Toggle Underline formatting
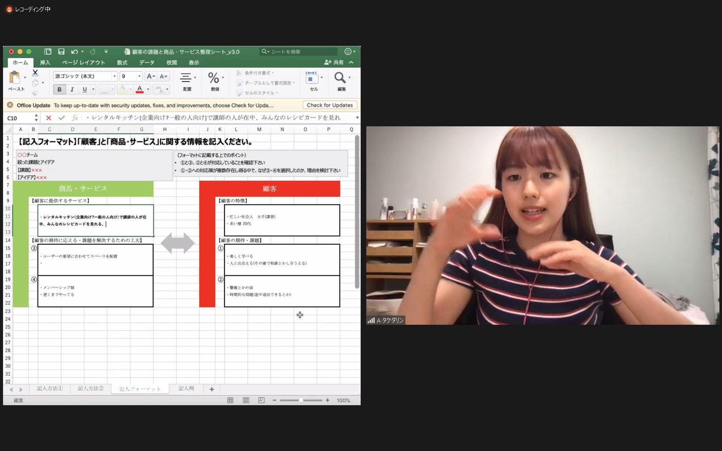 [x=84, y=90]
